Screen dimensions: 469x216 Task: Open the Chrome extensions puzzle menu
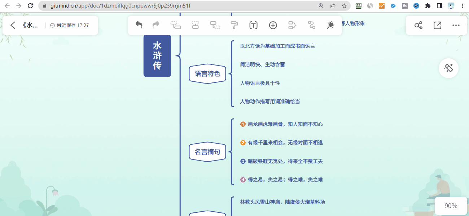point(428,6)
